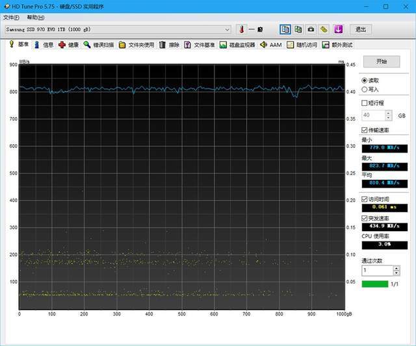This screenshot has height=346, width=416.
Task: Click the copy text to clipboard icon
Action: [285, 29]
